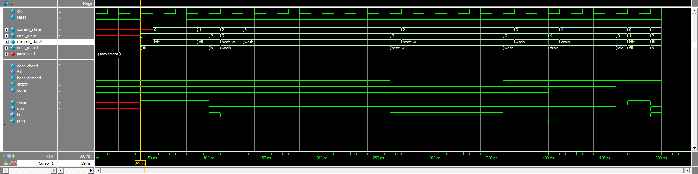Click vertical scrollbar down arrow

(x=695, y=148)
